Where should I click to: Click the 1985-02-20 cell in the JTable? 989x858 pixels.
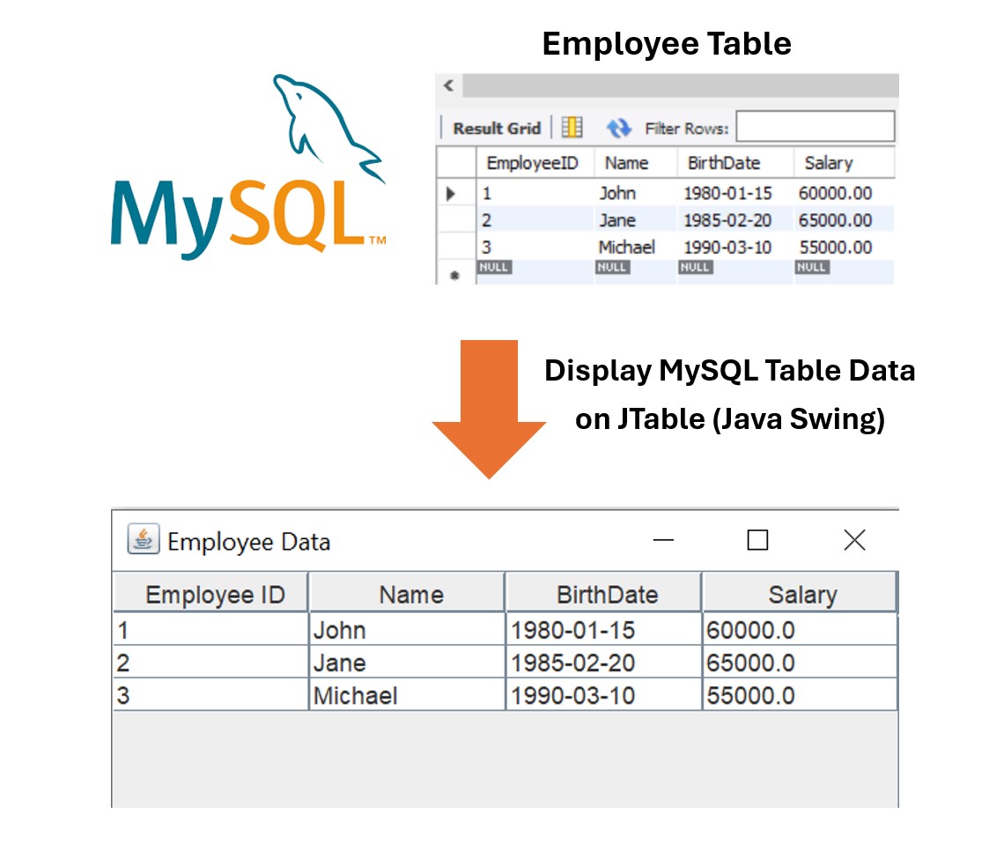[603, 662]
